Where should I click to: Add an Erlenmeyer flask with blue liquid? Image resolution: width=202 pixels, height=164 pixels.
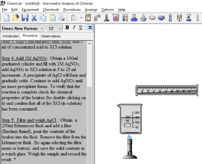coord(134,18)
